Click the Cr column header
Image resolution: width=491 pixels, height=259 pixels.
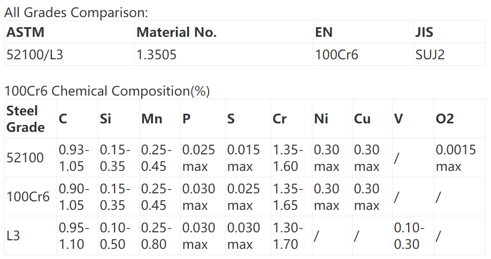coord(280,119)
